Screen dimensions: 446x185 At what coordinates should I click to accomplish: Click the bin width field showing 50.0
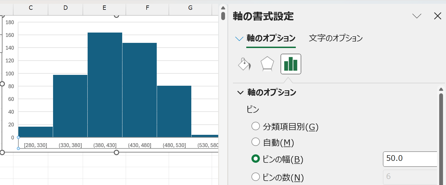tap(410, 159)
